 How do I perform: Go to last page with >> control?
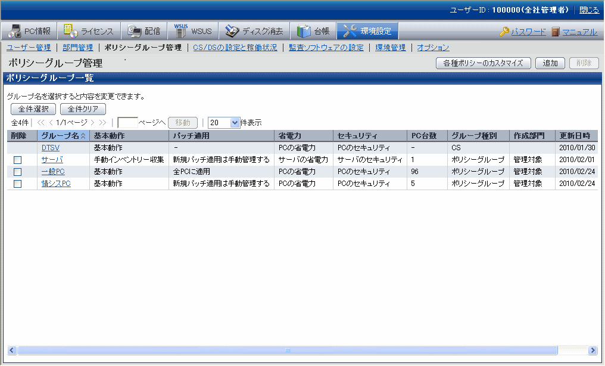(x=102, y=122)
